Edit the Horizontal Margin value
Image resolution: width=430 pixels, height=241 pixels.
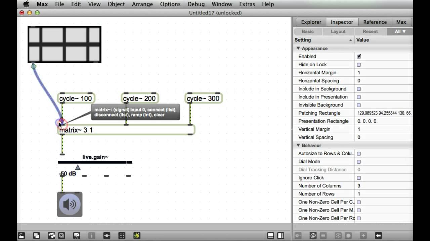pyautogui.click(x=384, y=73)
